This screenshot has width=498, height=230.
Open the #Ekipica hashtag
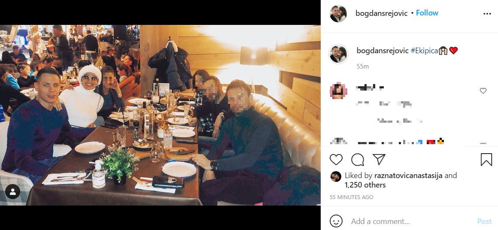pyautogui.click(x=424, y=51)
